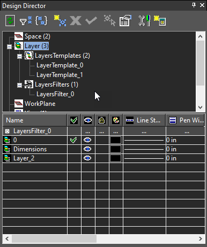The width and height of the screenshot is (207, 247).
Task: Click the Space (2) tree icon
Action: tap(19, 36)
